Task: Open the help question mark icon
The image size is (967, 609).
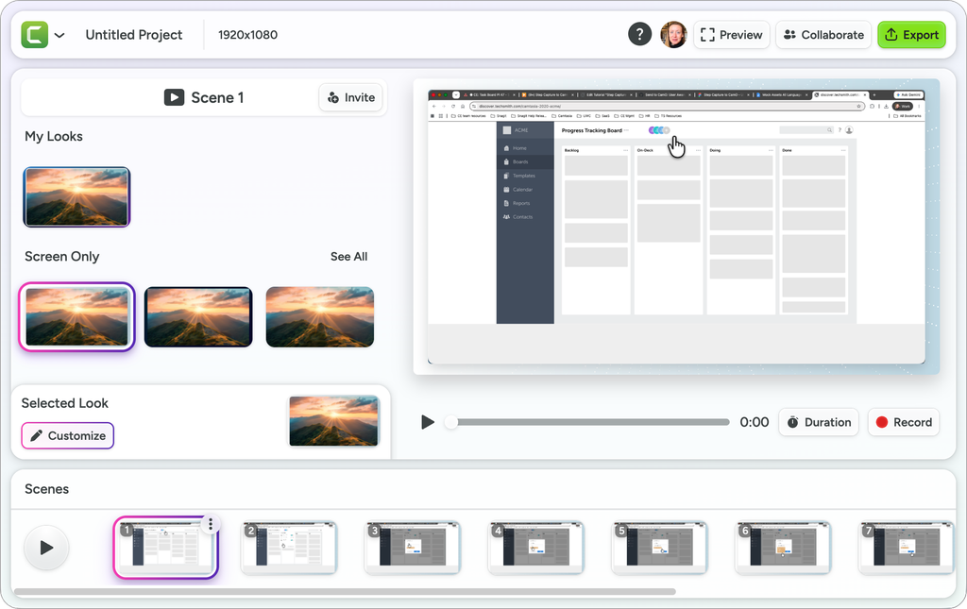Action: 639,35
